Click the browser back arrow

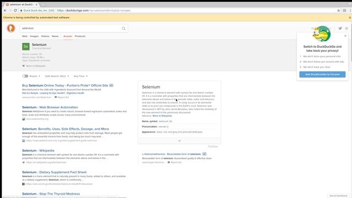[x=5, y=10]
